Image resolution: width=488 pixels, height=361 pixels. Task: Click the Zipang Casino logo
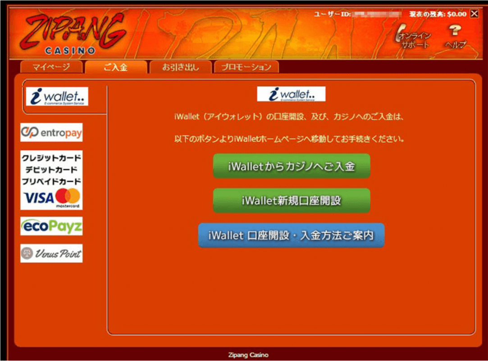(73, 34)
